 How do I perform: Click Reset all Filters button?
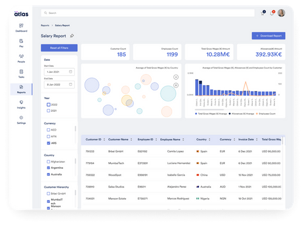59,48
